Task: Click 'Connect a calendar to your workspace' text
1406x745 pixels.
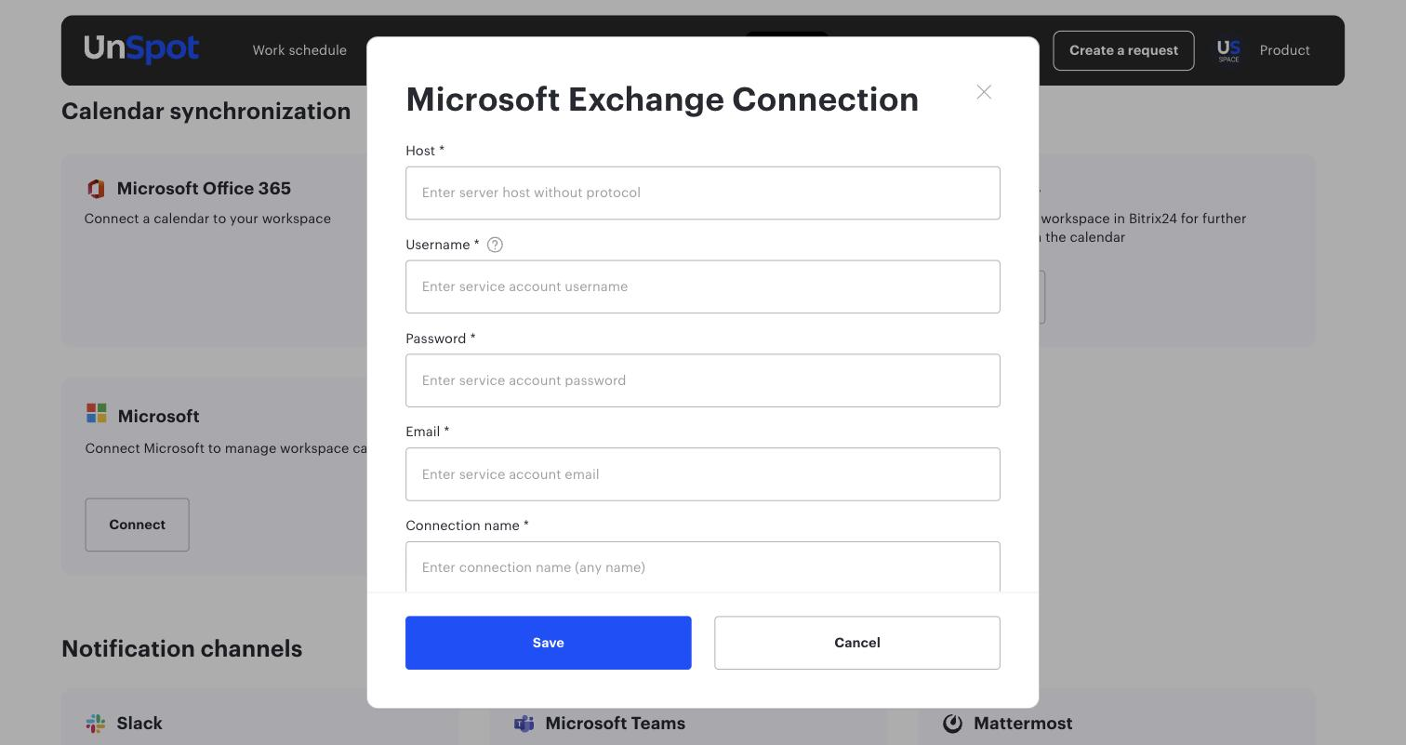Action: tap(207, 219)
